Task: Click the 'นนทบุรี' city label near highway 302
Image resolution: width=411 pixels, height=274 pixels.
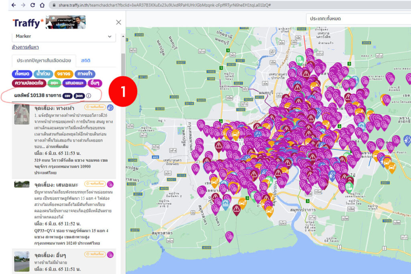Action: 266,93
